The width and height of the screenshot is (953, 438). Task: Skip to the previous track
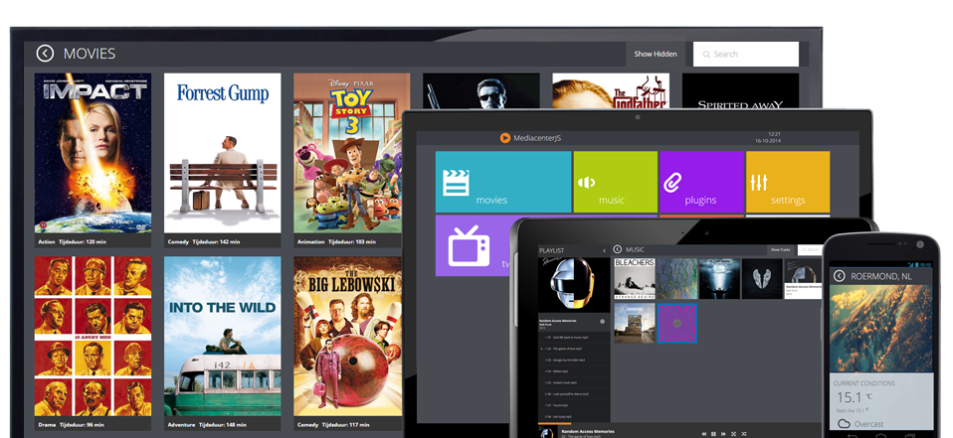point(704,434)
